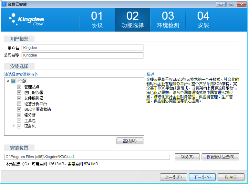Expand the 语言包 tree node

14,126
